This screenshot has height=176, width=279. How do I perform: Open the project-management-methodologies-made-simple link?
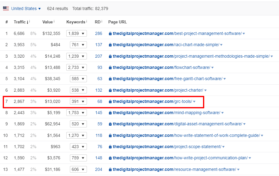click(191, 56)
